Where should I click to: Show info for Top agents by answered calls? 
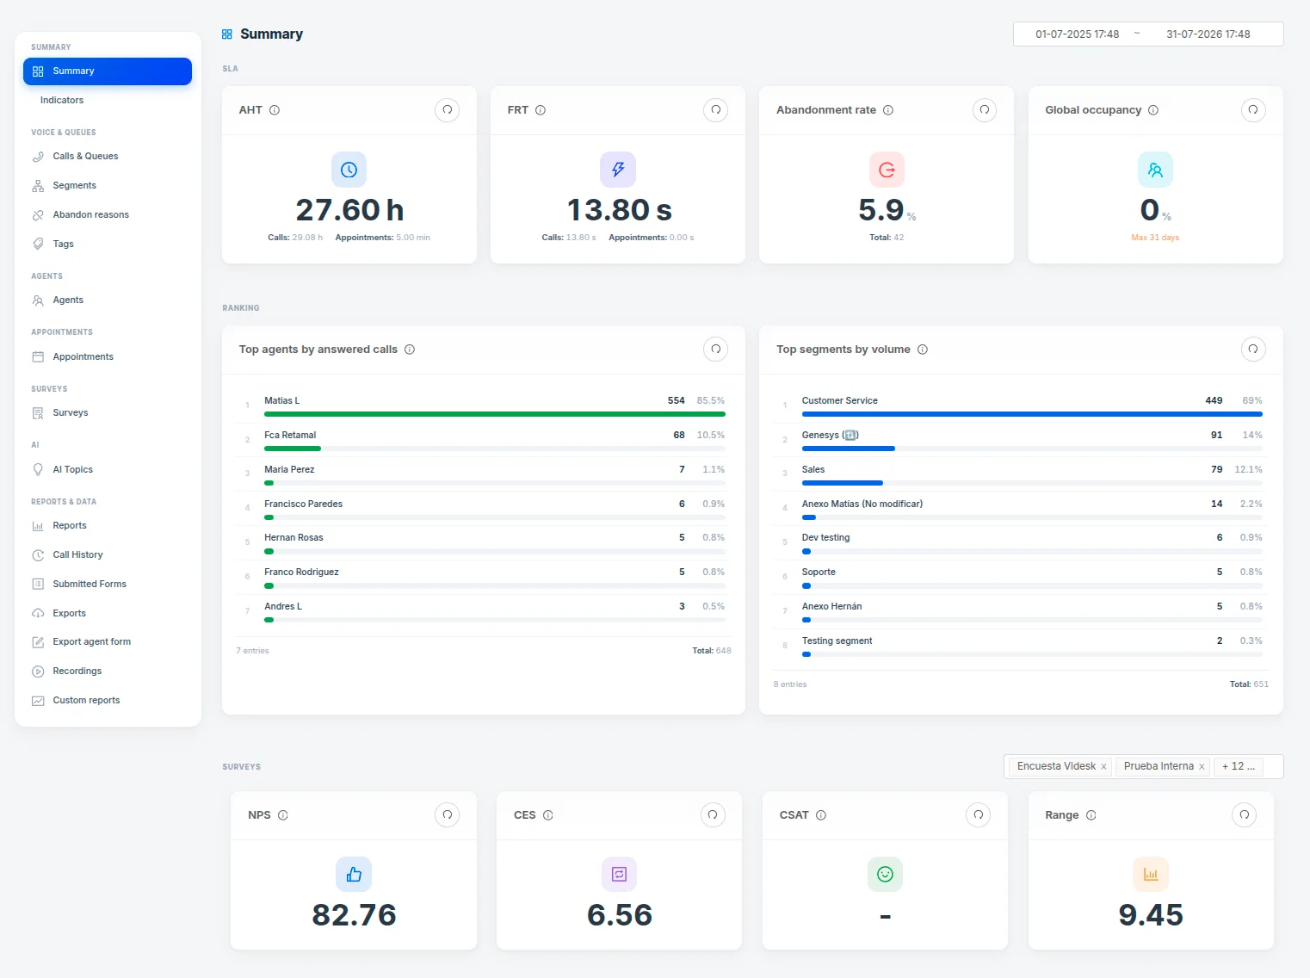click(x=410, y=350)
